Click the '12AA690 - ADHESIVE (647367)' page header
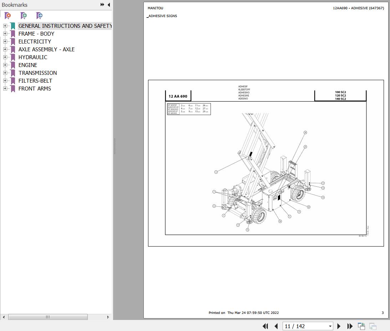 pyautogui.click(x=358, y=8)
